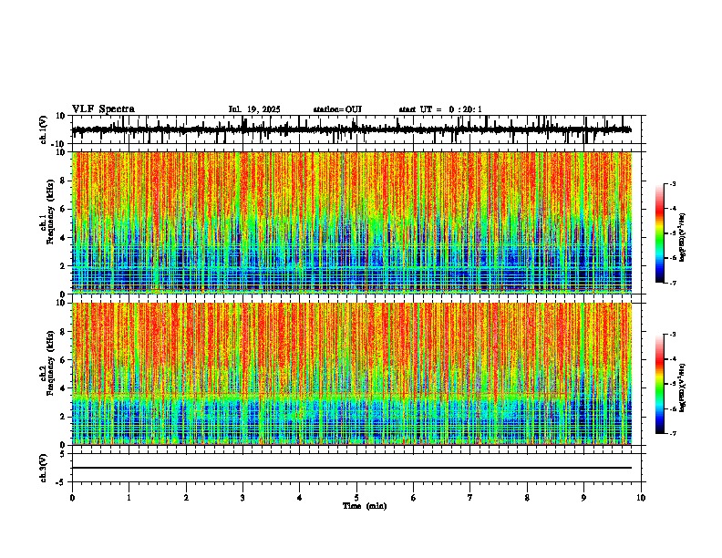Select the "Time (min)" x-axis label
Image resolution: width=722 pixels, height=558 pixels.
[365, 506]
